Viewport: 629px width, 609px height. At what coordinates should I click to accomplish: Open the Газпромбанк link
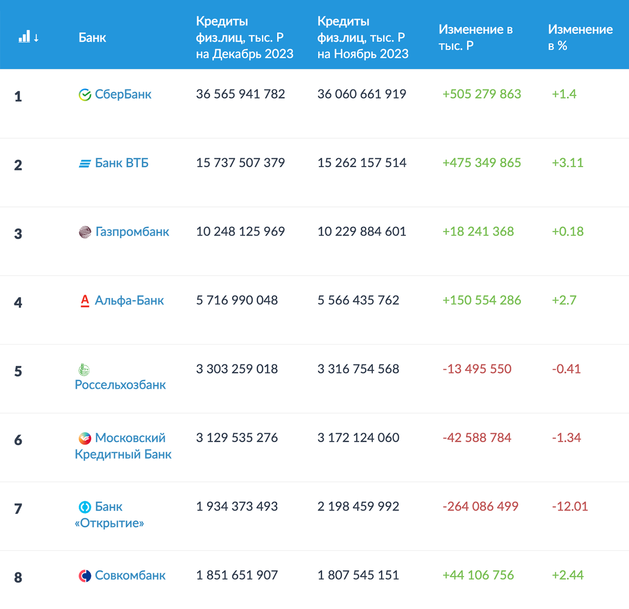[x=132, y=232]
